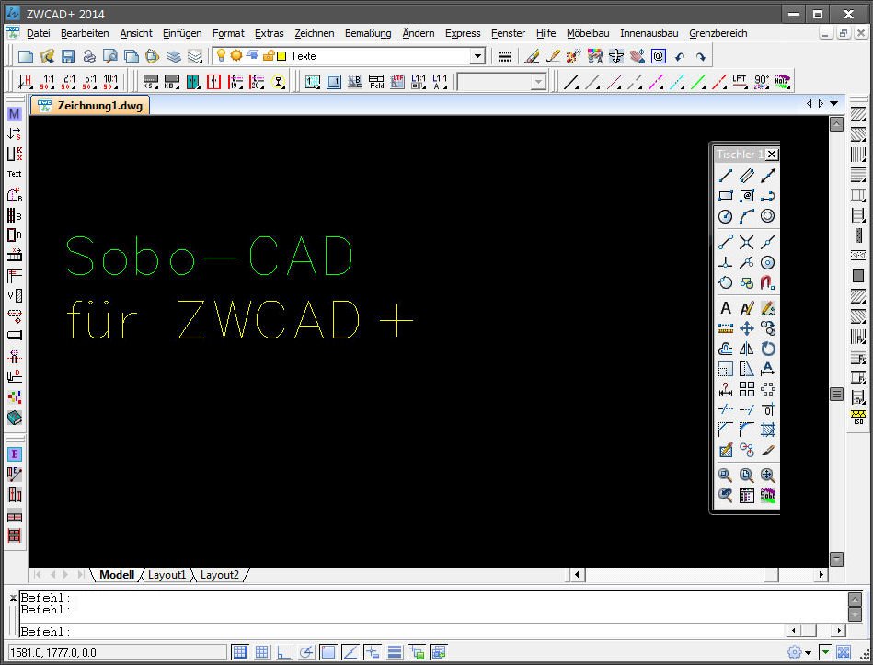Click the rotate tool in Tischler palette

(x=768, y=349)
